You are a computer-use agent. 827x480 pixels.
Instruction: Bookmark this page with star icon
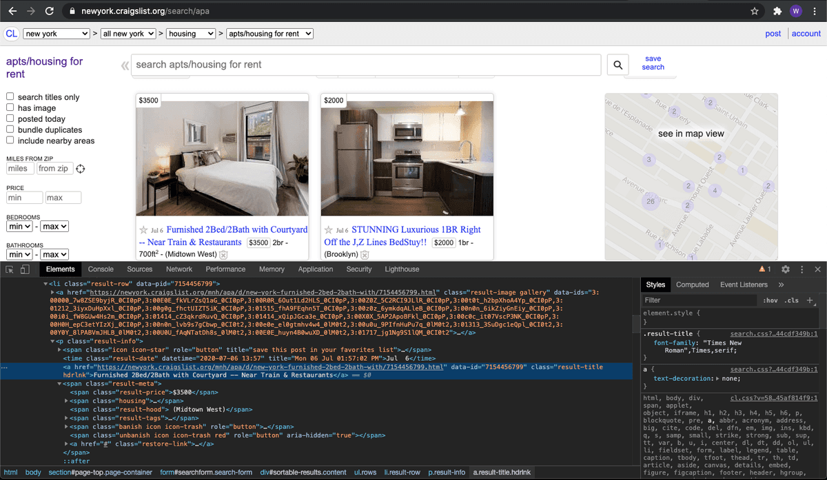(x=755, y=11)
